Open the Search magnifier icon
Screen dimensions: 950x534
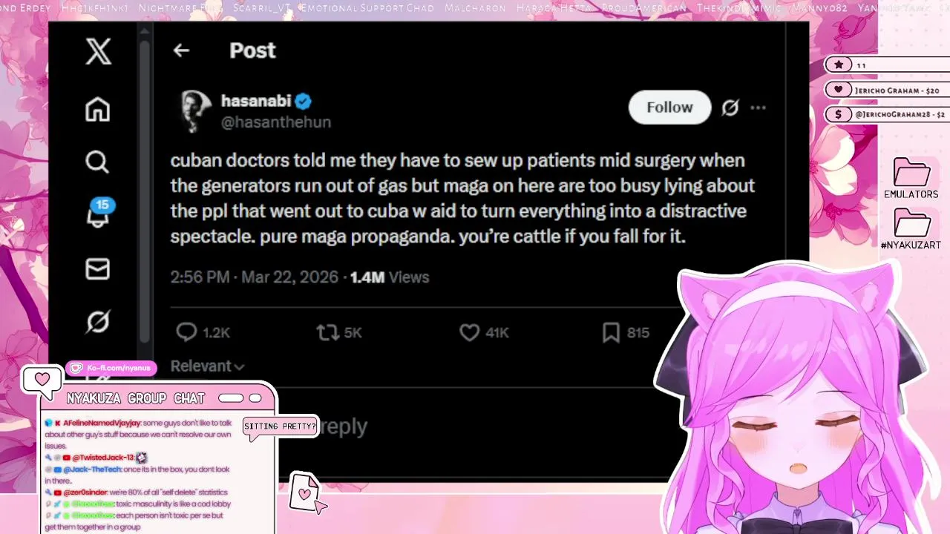coord(97,162)
